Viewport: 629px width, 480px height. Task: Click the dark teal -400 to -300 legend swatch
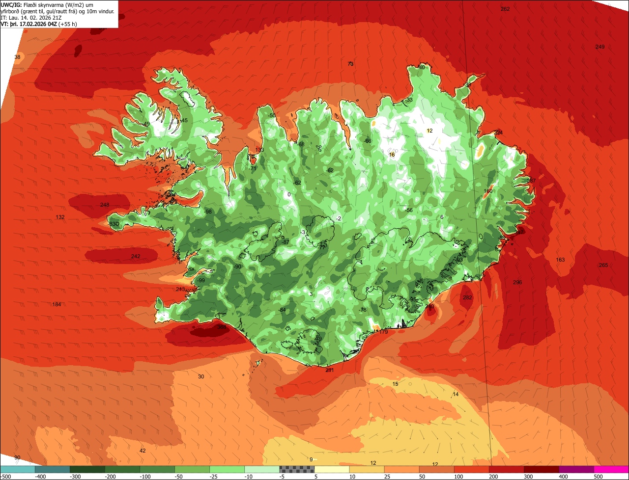[x=53, y=469]
